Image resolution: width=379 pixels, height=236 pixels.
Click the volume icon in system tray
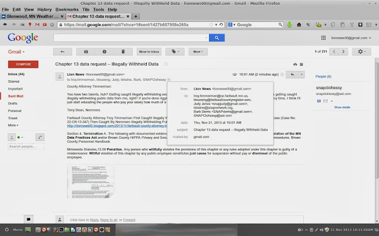tap(321, 230)
